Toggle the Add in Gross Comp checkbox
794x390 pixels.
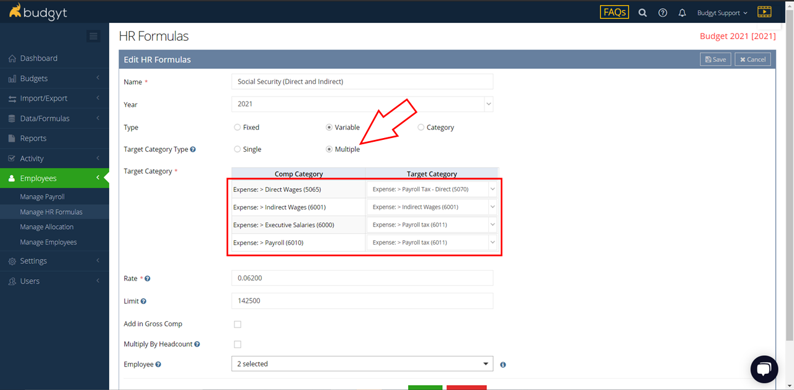click(238, 324)
